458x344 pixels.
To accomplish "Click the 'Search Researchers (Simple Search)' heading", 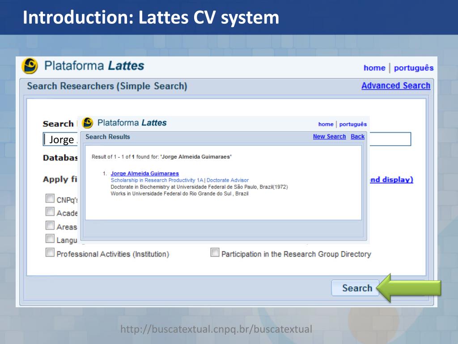I will click(x=107, y=86).
